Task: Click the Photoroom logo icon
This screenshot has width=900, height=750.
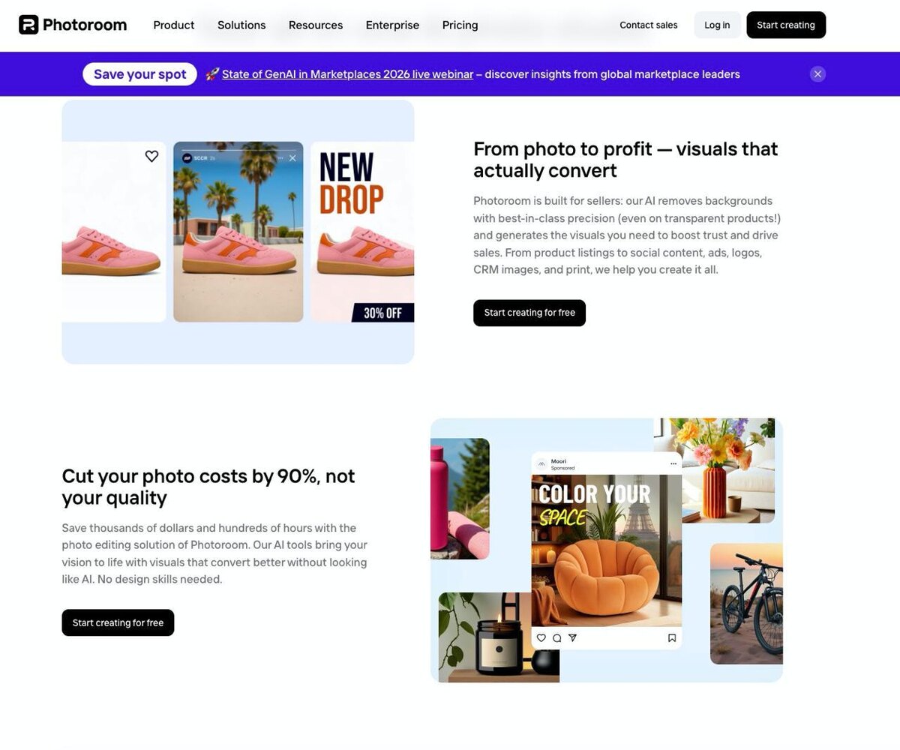Action: click(28, 25)
